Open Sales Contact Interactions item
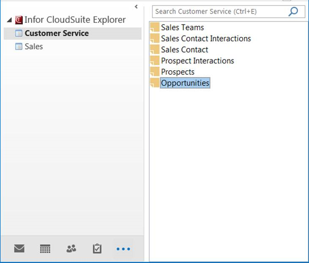The height and width of the screenshot is (263, 309). (x=206, y=39)
